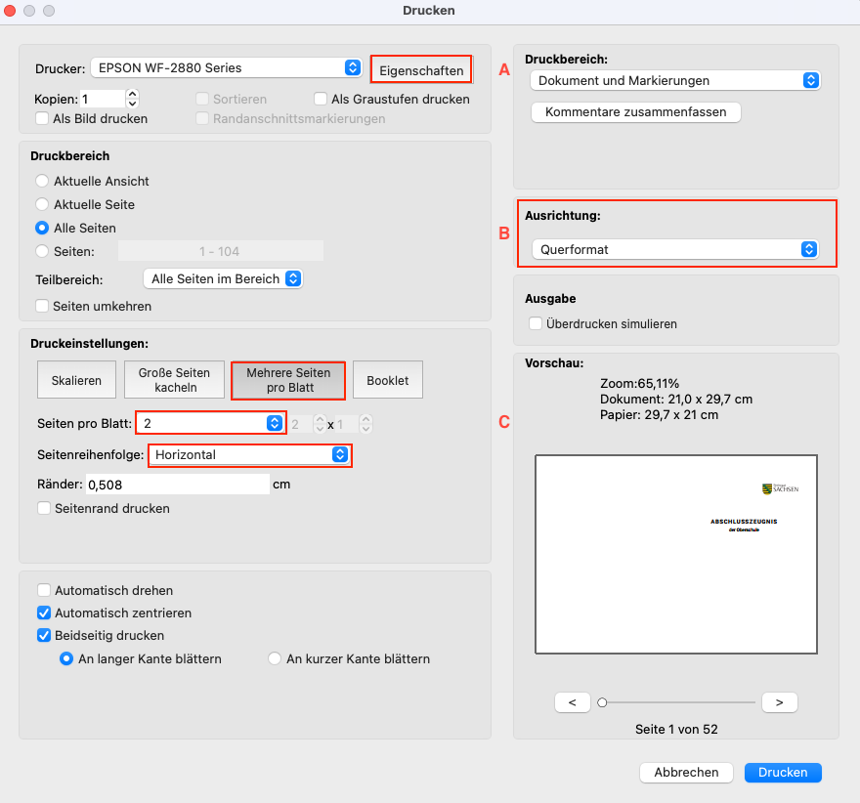Click the next page arrow under preview
This screenshot has width=860, height=803.
click(x=779, y=701)
